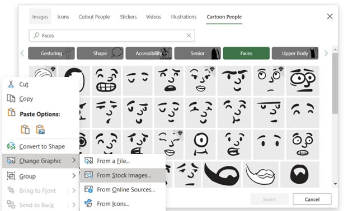
Task: Select the wide-eyed clenched teeth face
Action: [x=303, y=145]
